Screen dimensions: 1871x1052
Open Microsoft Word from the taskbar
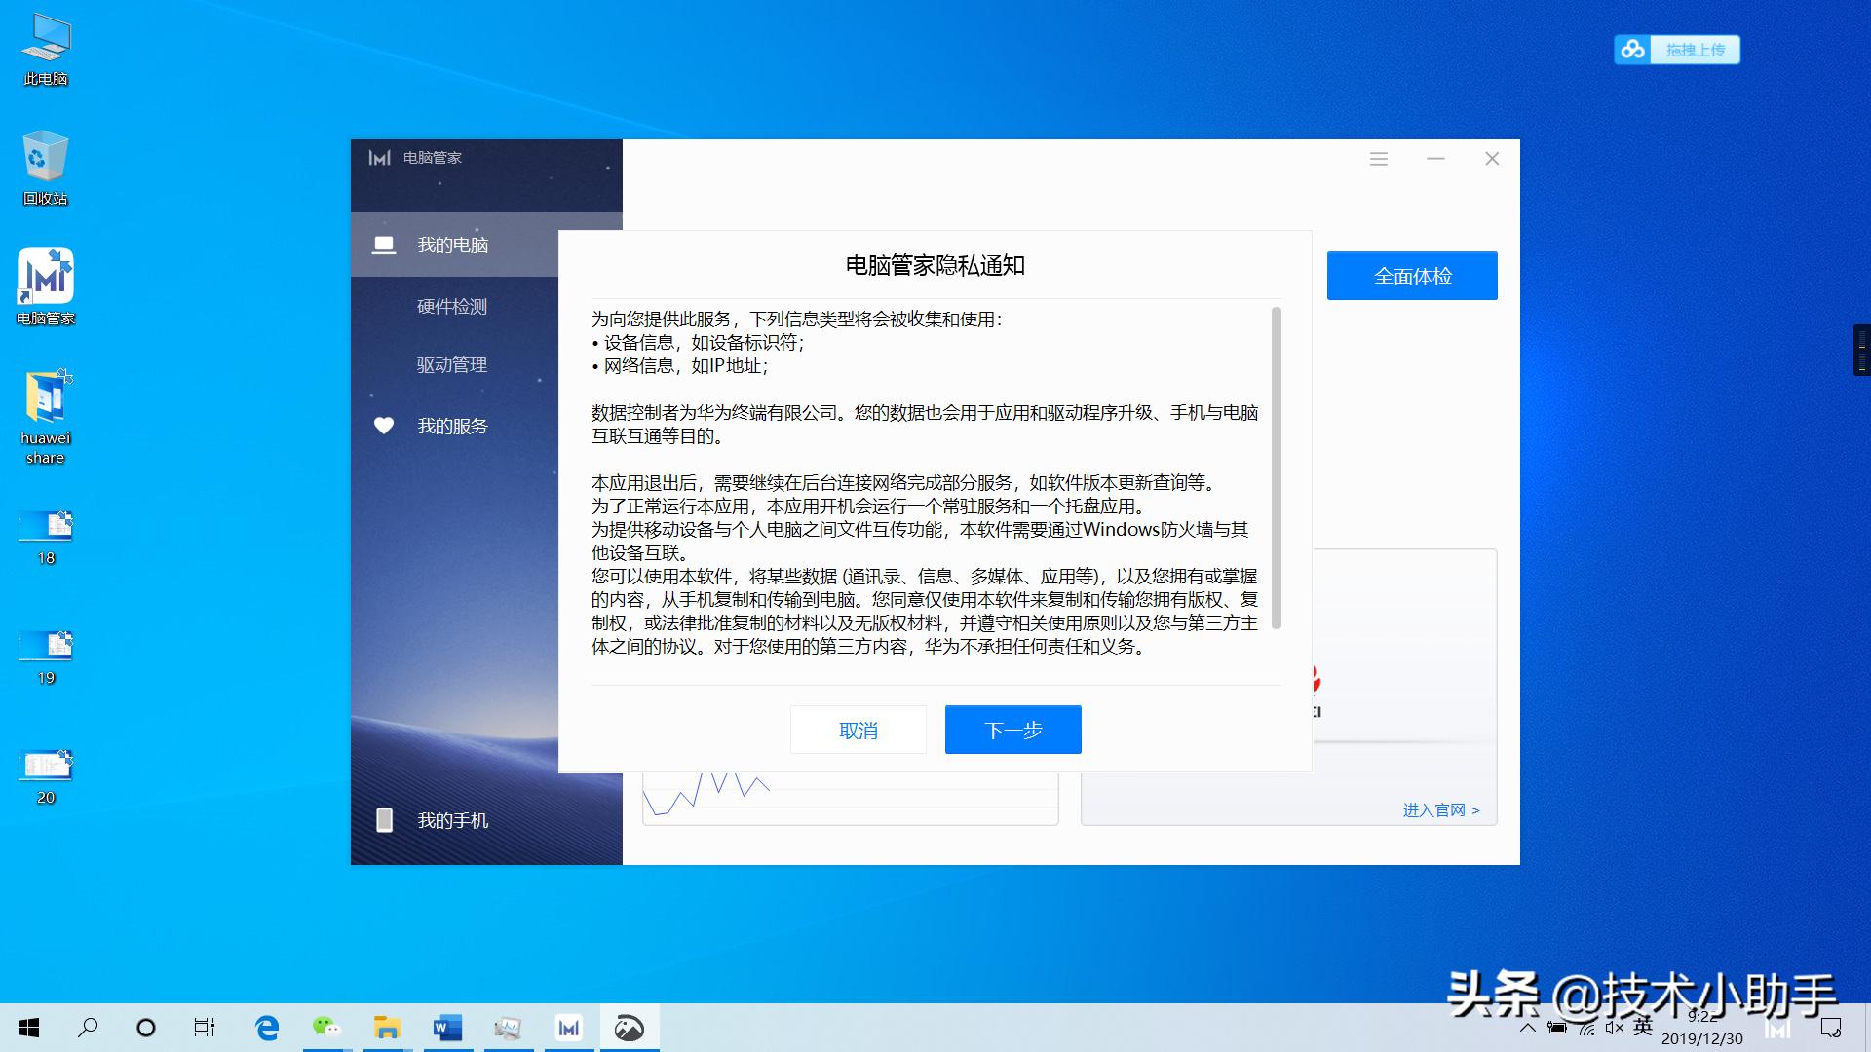tap(447, 1028)
